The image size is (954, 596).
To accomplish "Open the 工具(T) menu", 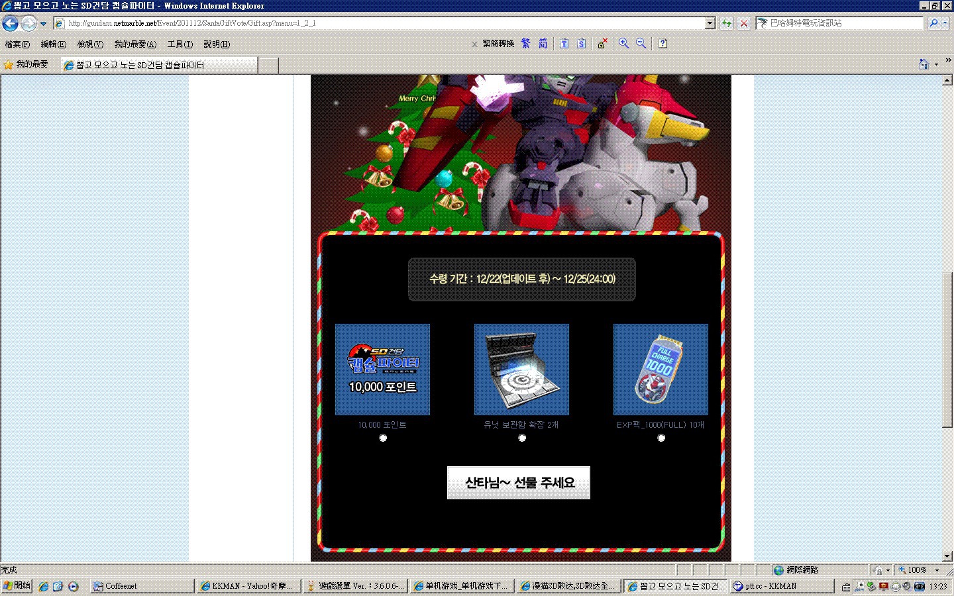I will [x=180, y=44].
